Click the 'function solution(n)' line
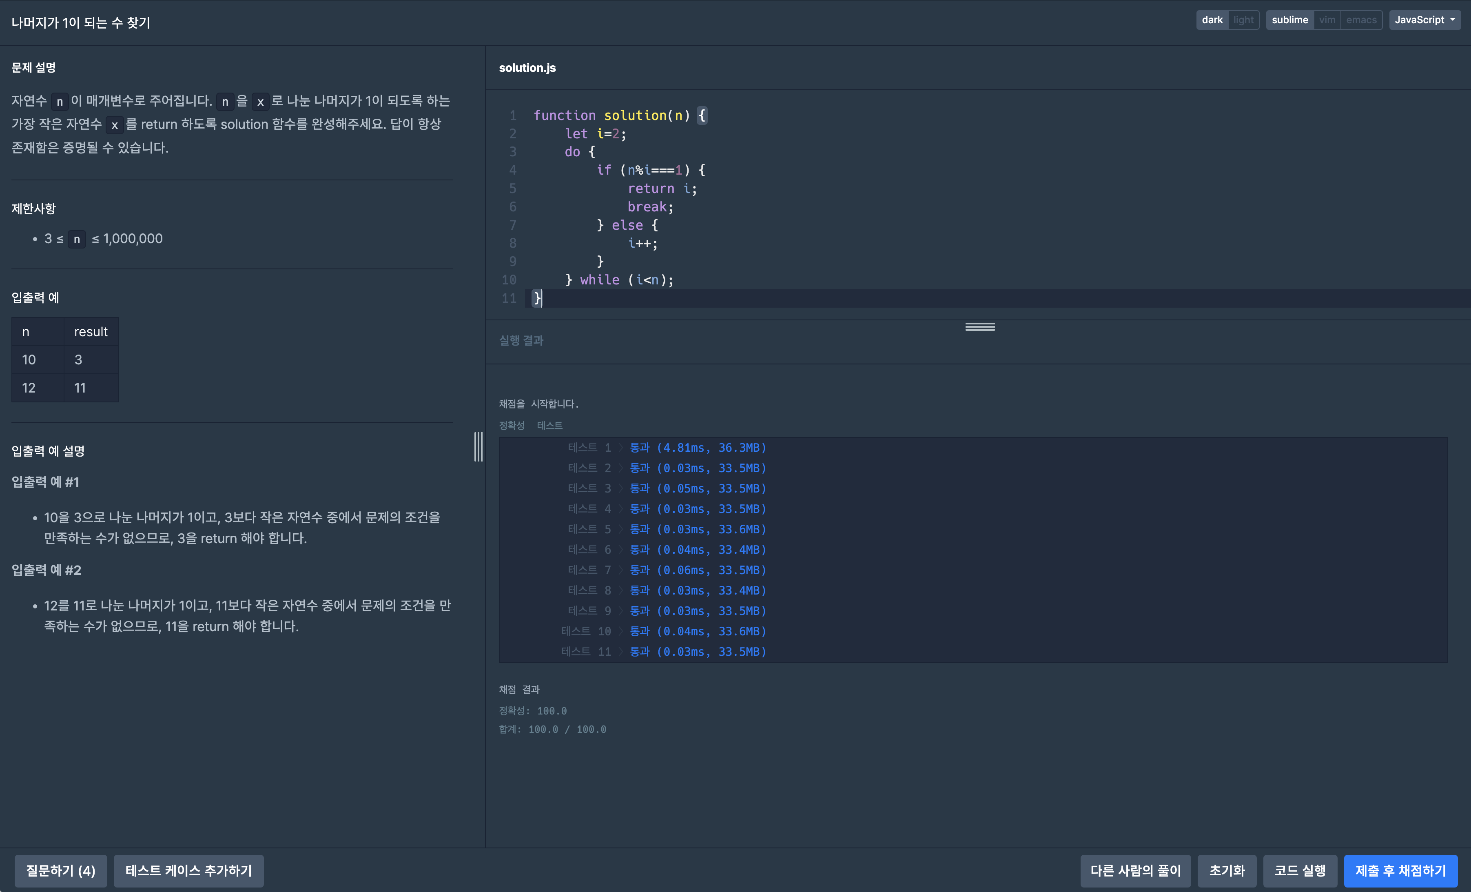Viewport: 1471px width, 892px height. 620,115
